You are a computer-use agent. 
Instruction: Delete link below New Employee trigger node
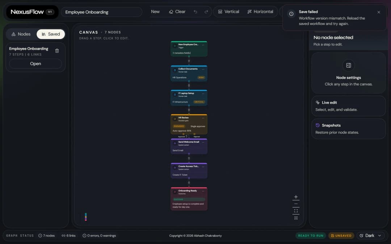(x=189, y=61)
